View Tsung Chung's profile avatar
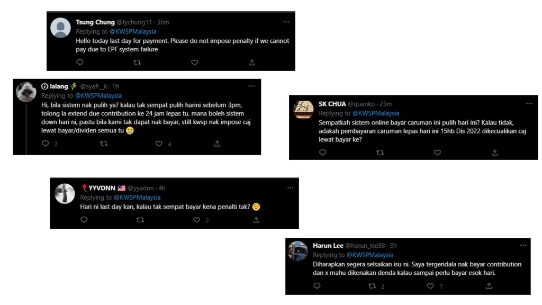This screenshot has height=305, width=542. click(x=60, y=28)
